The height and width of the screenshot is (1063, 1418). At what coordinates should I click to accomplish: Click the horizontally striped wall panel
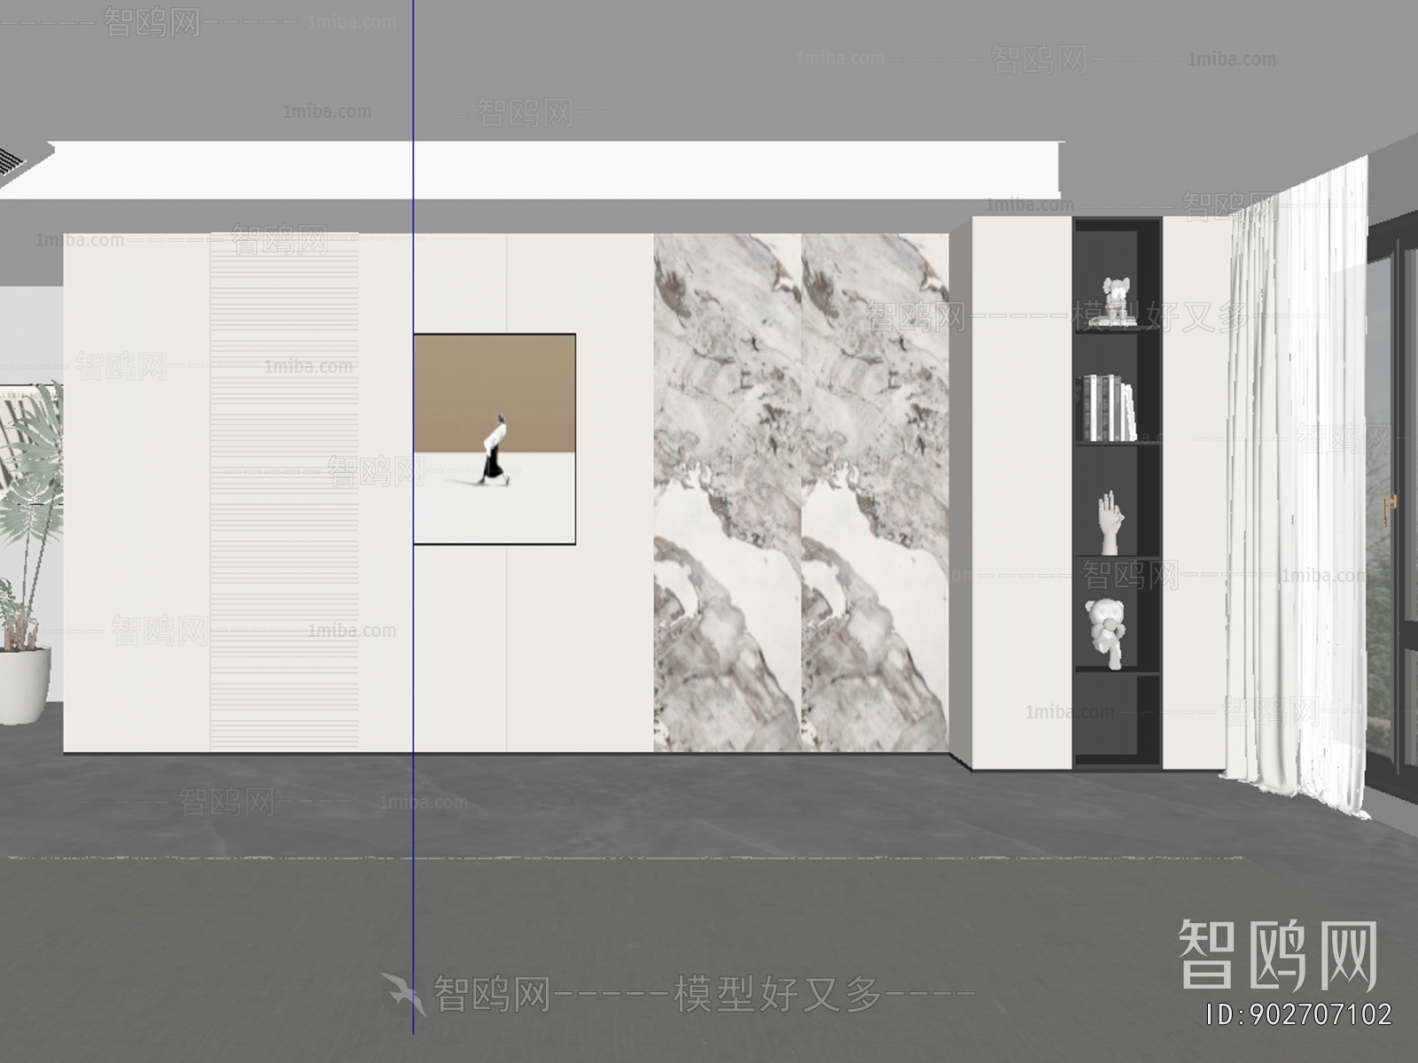[x=284, y=493]
